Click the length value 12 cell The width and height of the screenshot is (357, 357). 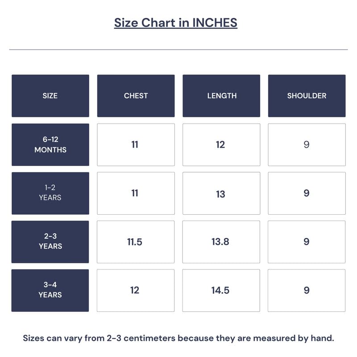pos(221,145)
